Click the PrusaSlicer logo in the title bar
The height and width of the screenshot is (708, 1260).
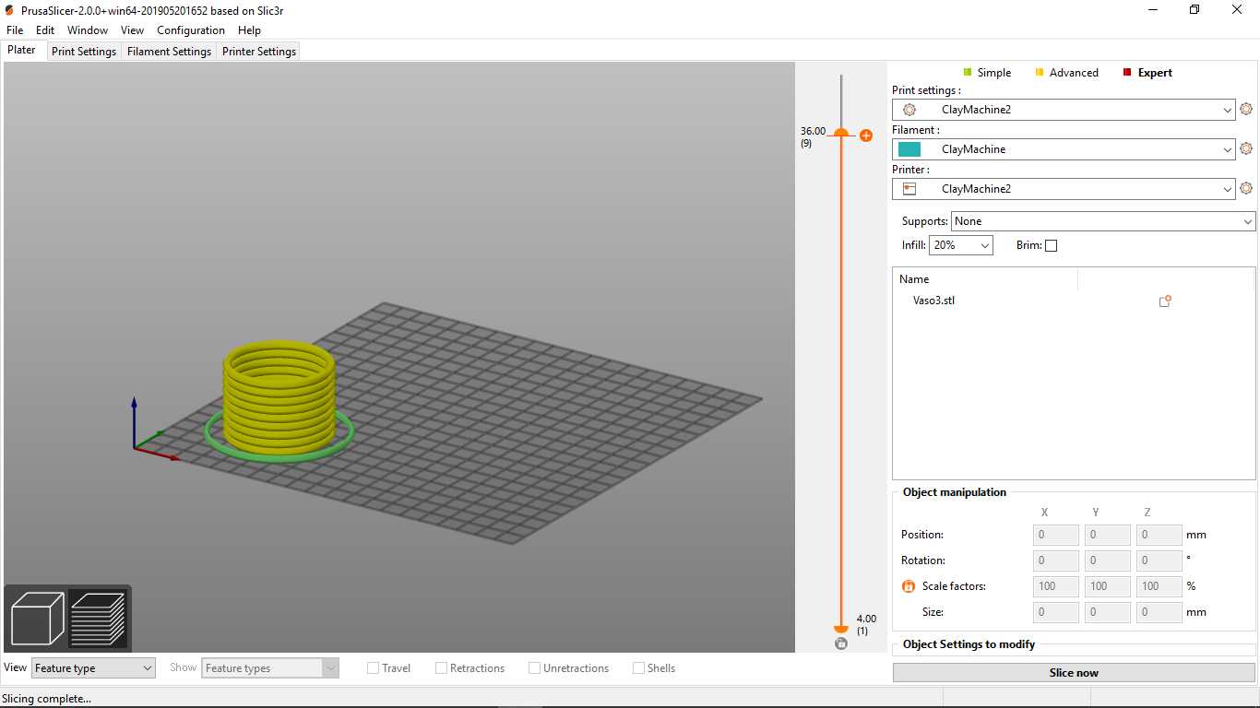[9, 9]
